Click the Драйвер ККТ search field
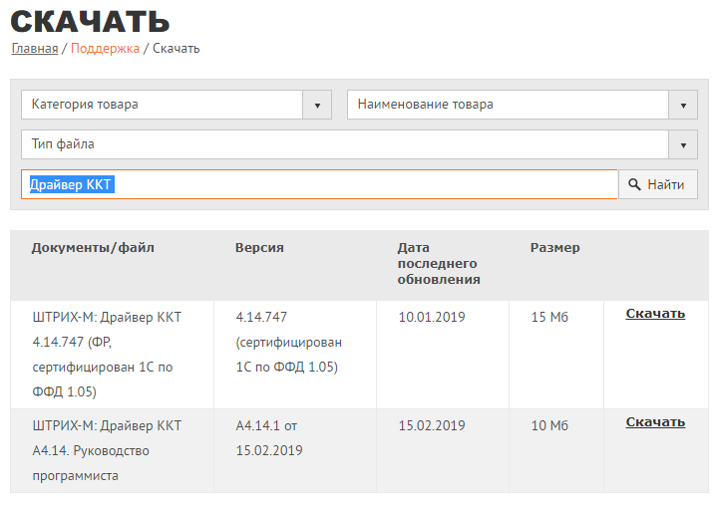 pos(319,184)
